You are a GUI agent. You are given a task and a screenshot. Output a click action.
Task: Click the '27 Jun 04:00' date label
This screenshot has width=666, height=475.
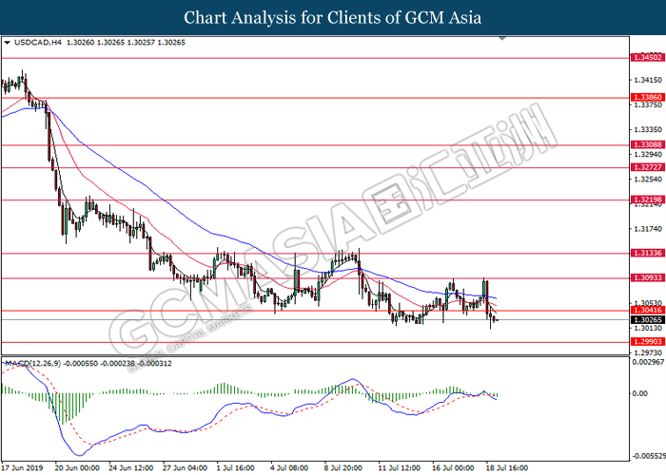point(185,467)
